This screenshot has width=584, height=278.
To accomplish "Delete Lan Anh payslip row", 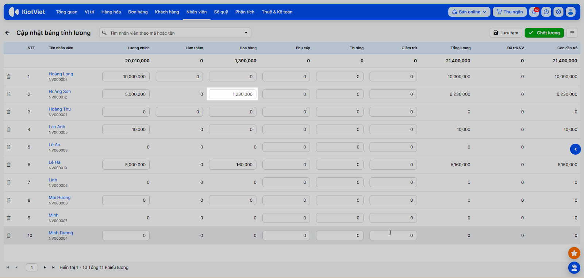I will [8, 130].
